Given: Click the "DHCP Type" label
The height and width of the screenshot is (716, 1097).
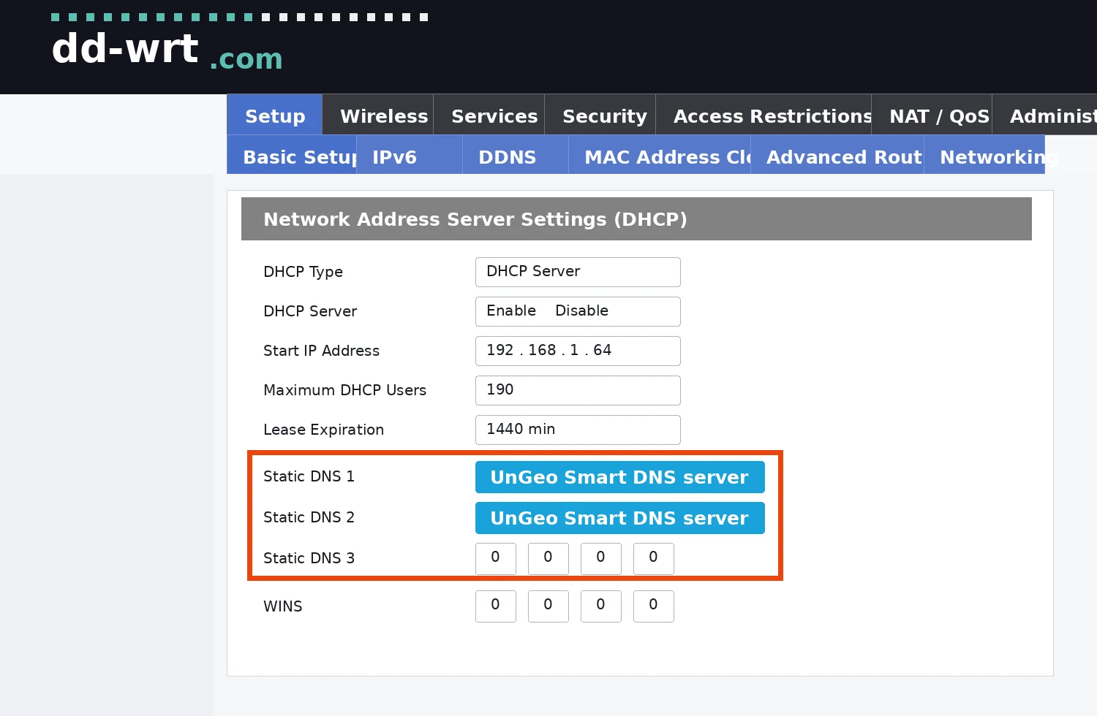Looking at the screenshot, I should (x=303, y=272).
